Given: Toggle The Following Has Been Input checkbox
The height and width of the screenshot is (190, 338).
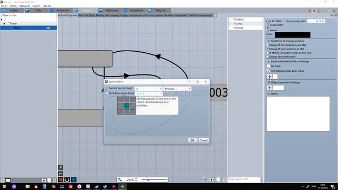Looking at the screenshot, I should [x=268, y=71].
